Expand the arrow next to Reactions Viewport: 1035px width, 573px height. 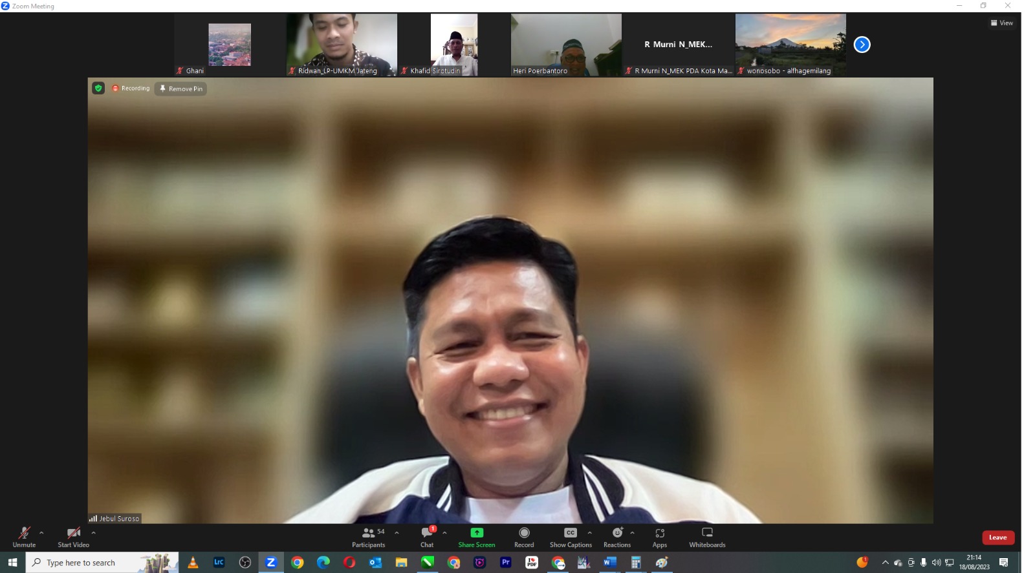(632, 533)
